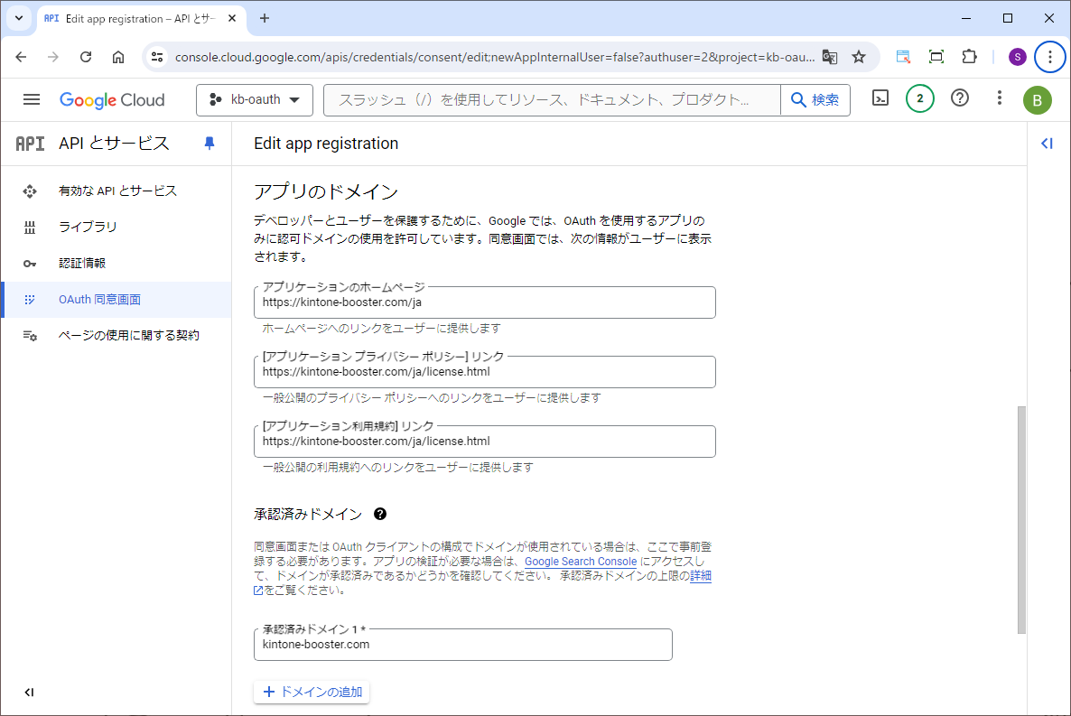Select OAuth 同意画面 in sidebar
Screen dimensions: 1071x716
click(x=99, y=300)
